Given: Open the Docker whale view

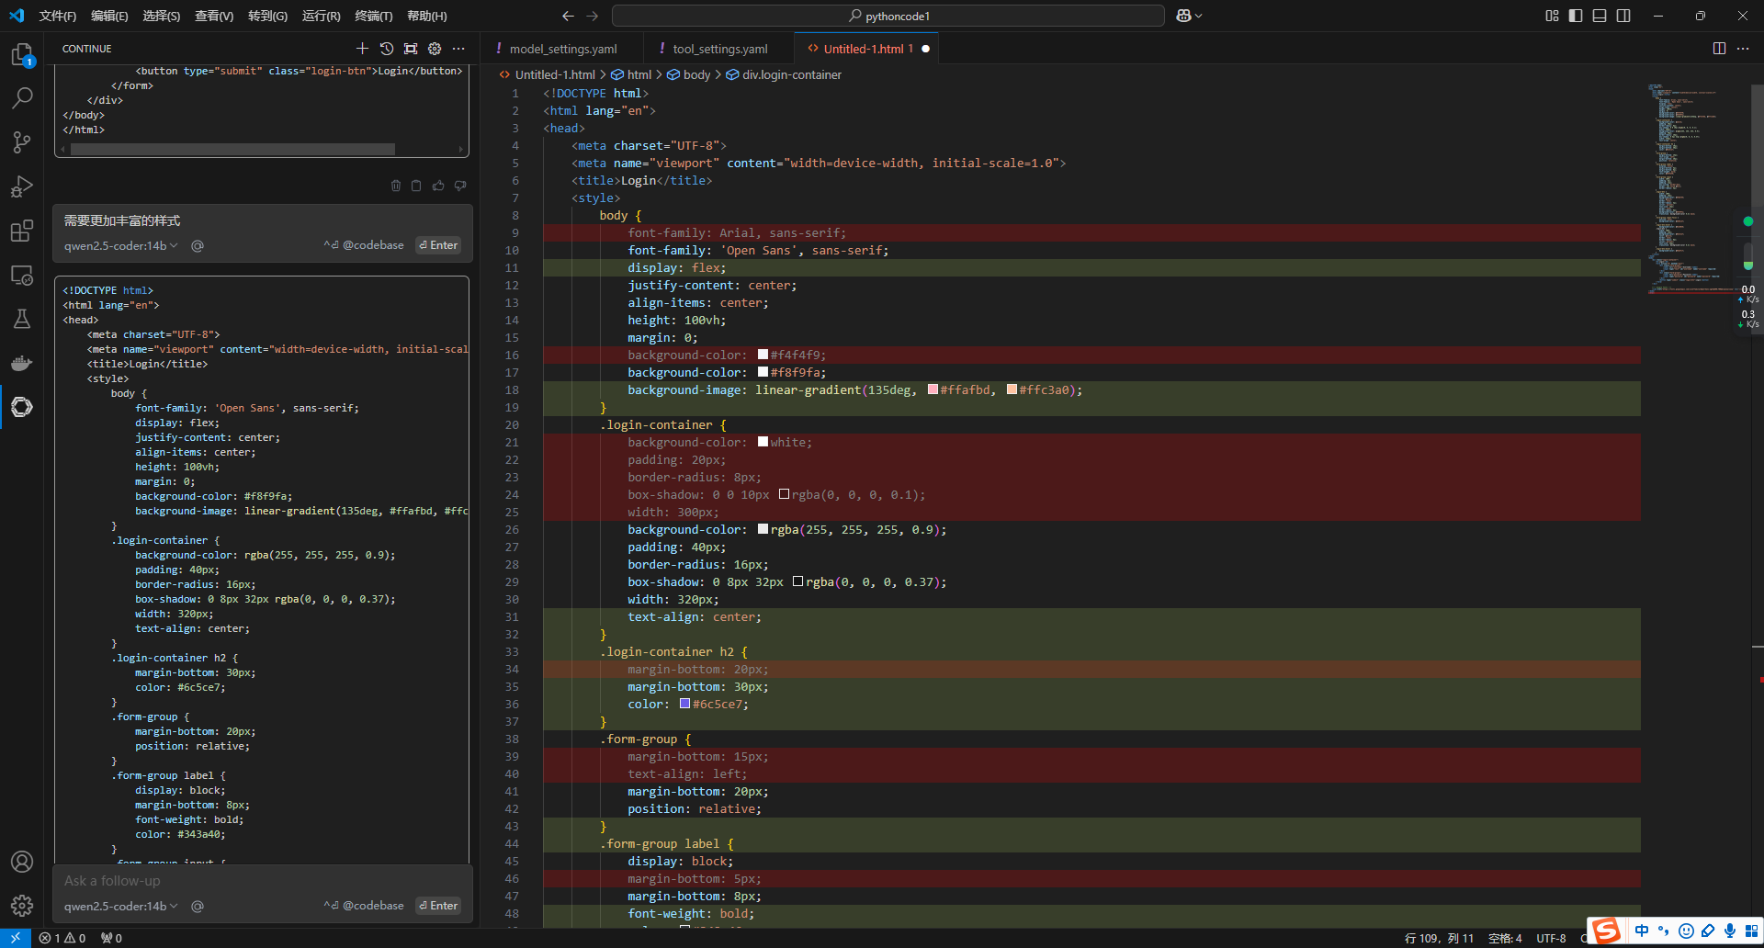Looking at the screenshot, I should (22, 363).
